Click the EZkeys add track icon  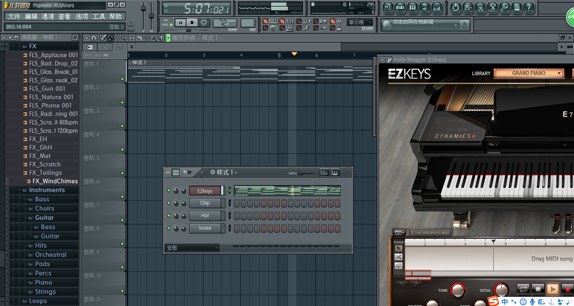(x=400, y=232)
